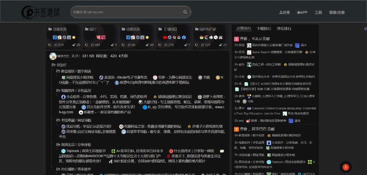Open the 工具 header menu
Viewport: 367px width, 175px height.
[318, 12]
